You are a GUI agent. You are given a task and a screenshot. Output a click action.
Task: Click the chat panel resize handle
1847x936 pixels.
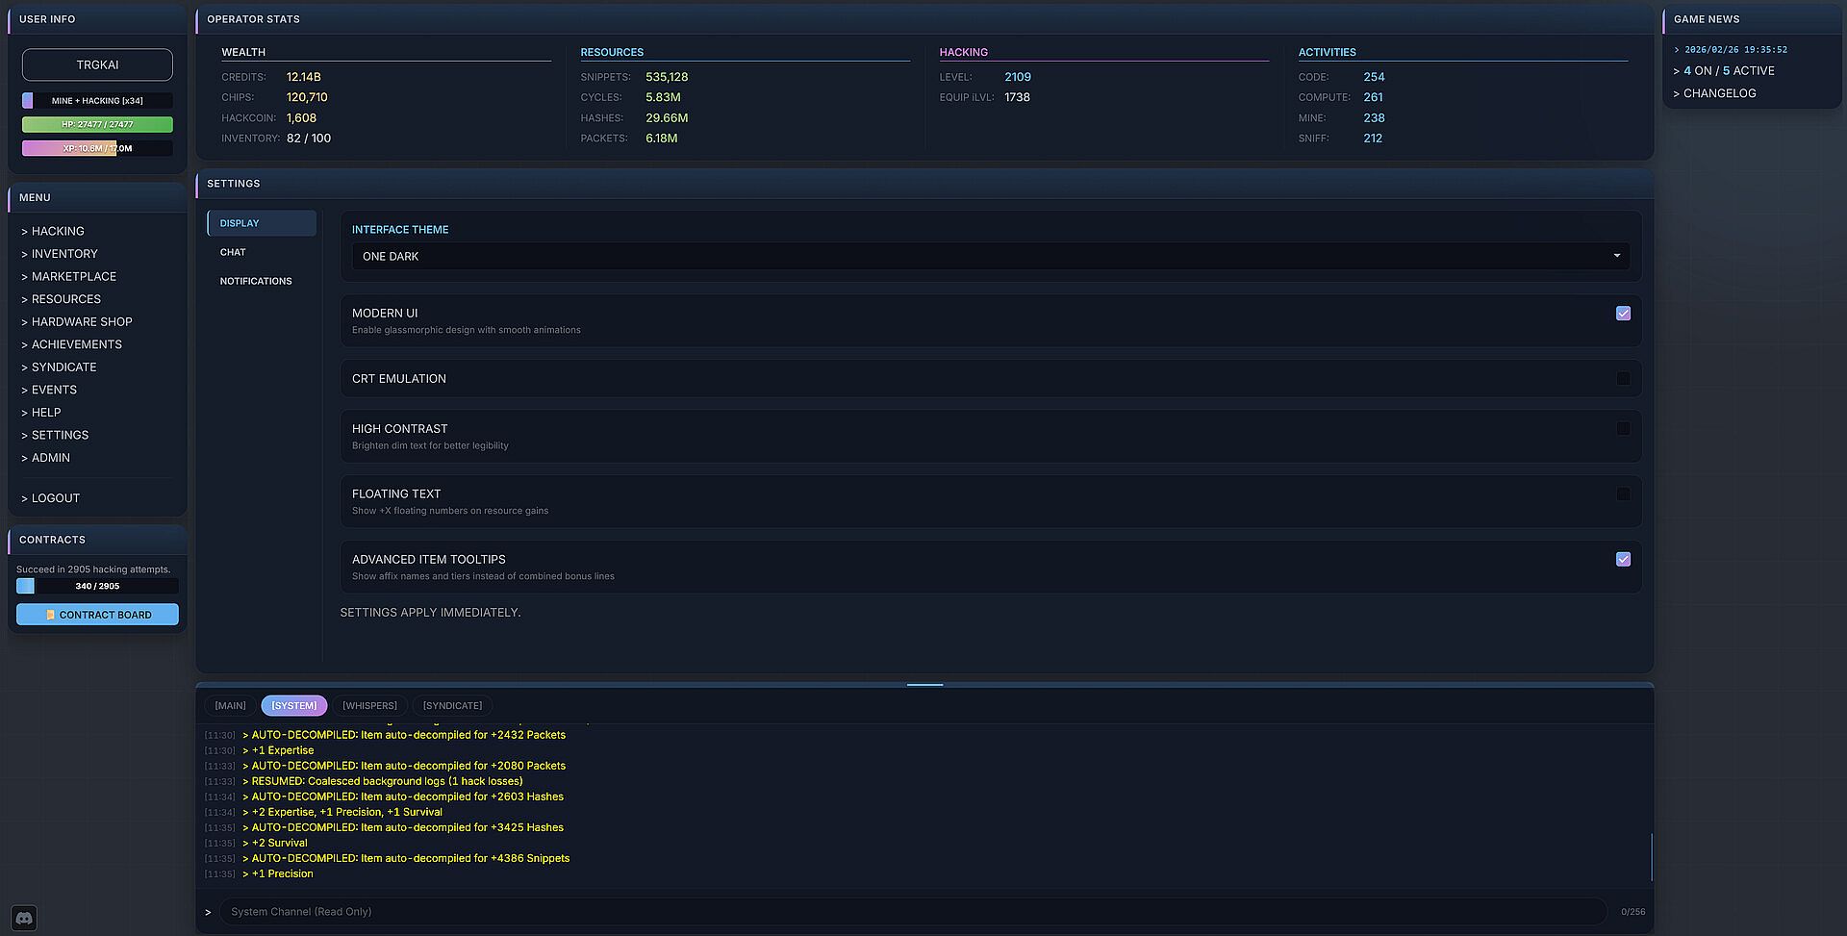pyautogui.click(x=924, y=685)
